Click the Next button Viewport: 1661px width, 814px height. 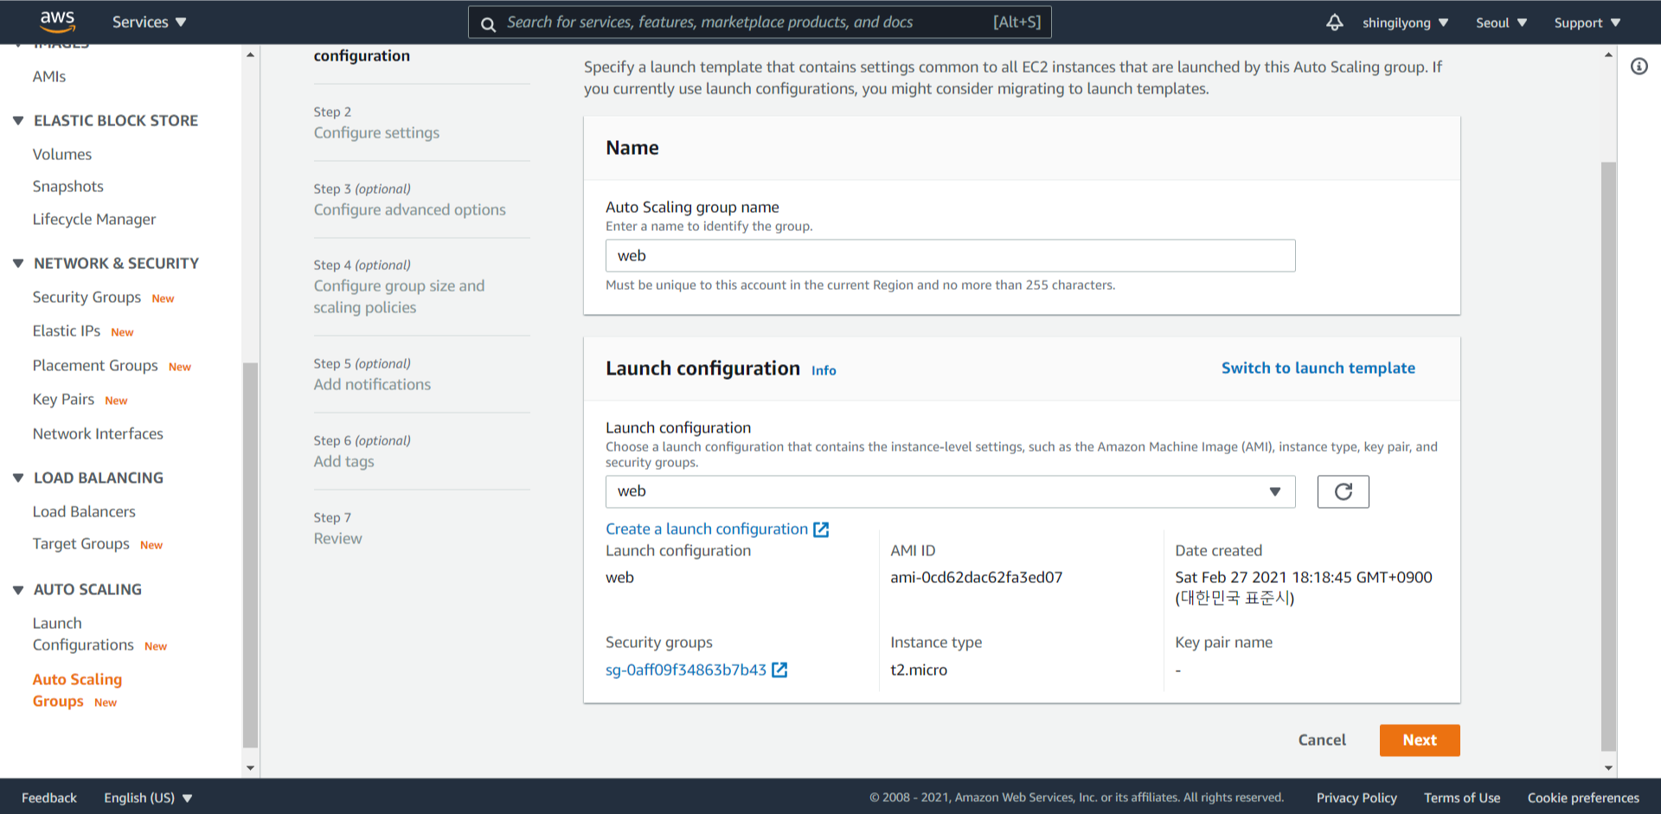click(1420, 740)
